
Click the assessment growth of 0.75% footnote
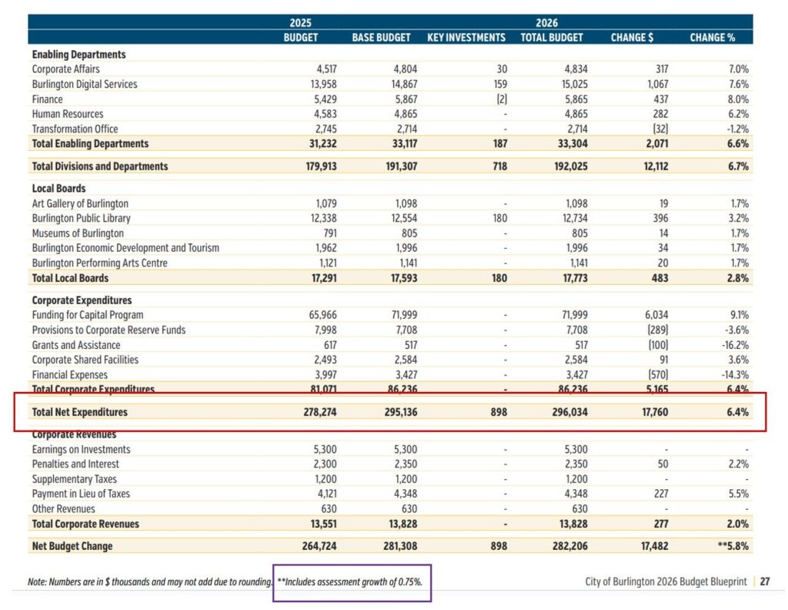tap(350, 582)
